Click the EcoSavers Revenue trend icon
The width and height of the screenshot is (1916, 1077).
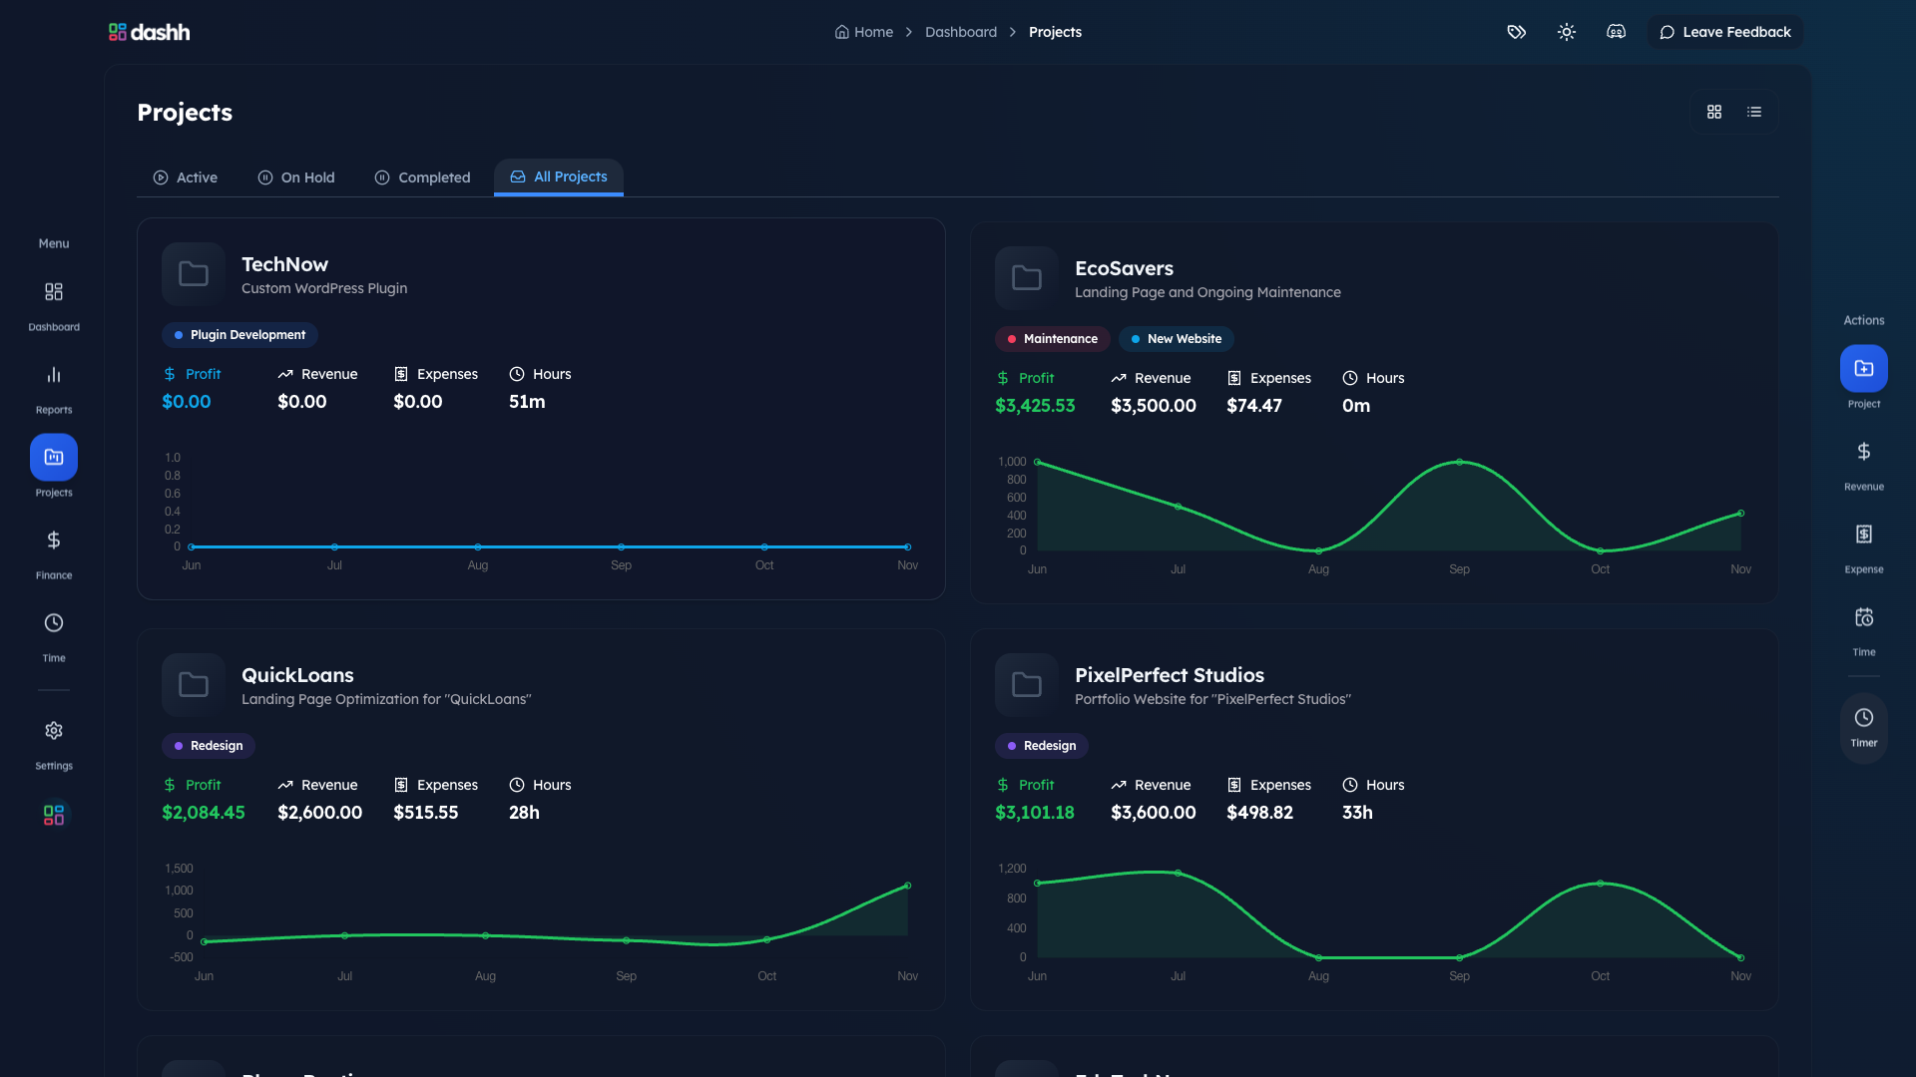coord(1119,378)
